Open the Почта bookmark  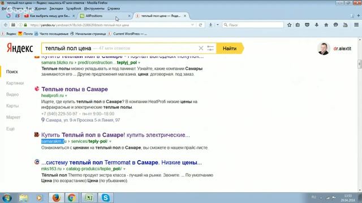point(25,34)
